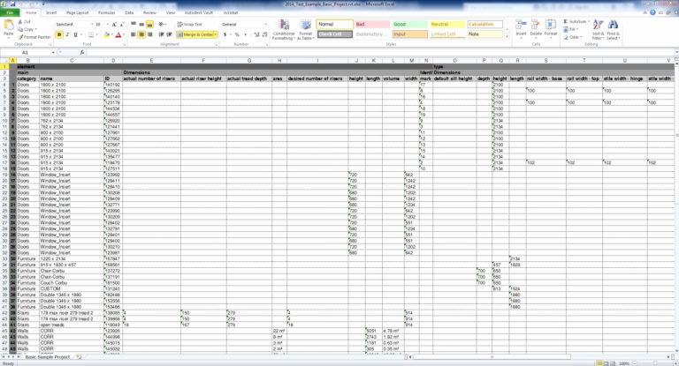Open Format as Table gallery
The image size is (679, 366).
(x=306, y=30)
